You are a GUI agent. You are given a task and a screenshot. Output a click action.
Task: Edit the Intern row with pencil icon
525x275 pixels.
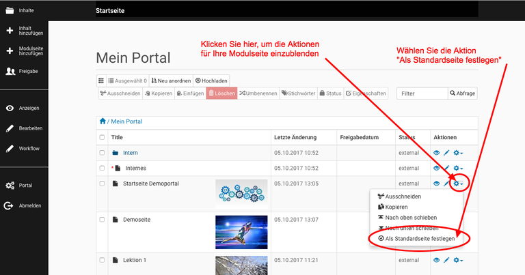coord(446,153)
